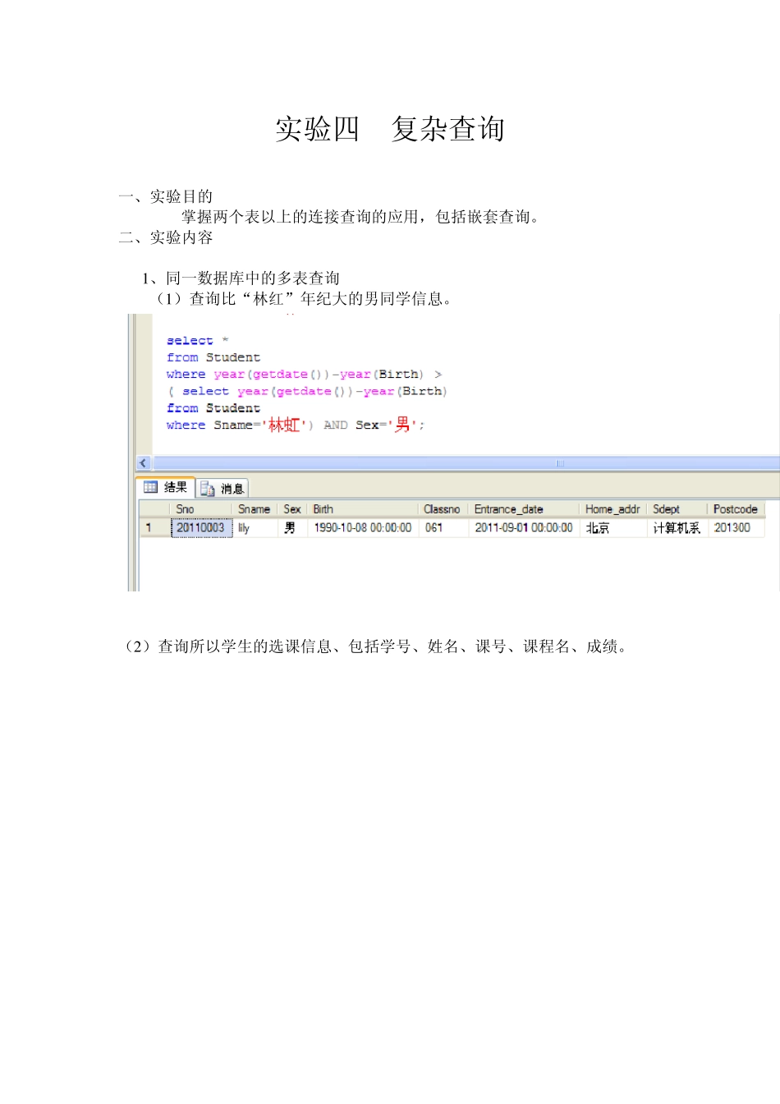Click the AND keyword in the query
780x1104 pixels.
335,425
